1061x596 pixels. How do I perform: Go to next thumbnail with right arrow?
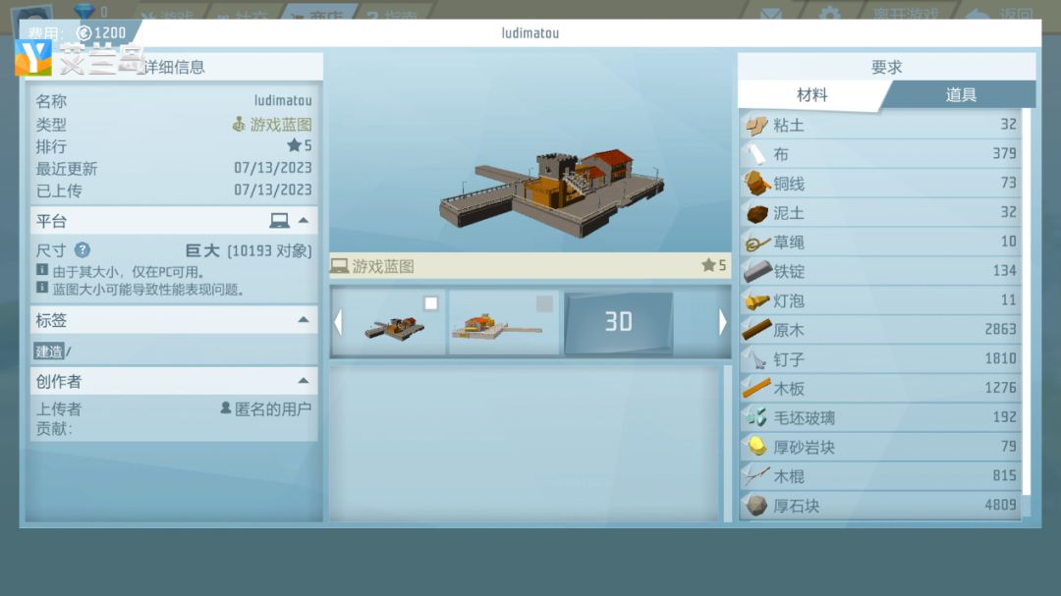722,322
